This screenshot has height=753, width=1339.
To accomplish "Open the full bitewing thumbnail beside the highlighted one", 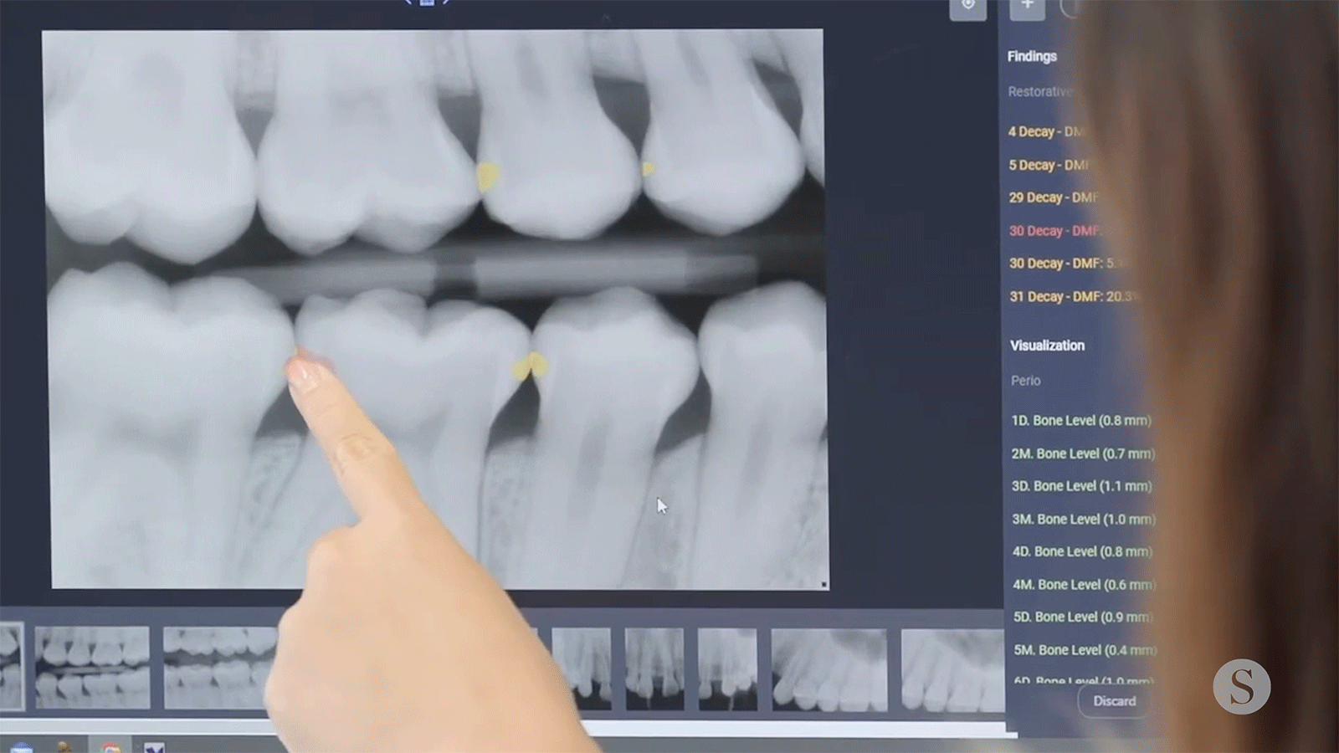I will pos(92,668).
